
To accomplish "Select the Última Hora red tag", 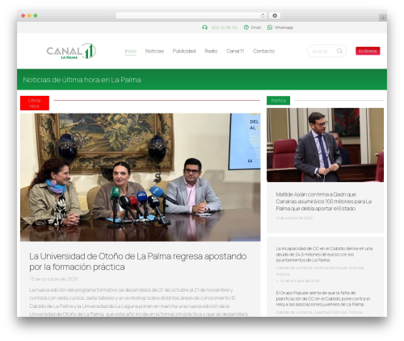I will tap(35, 103).
